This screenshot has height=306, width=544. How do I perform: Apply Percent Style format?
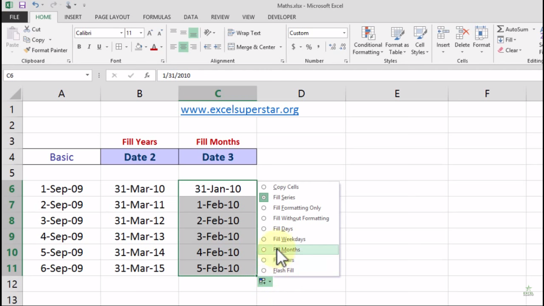coord(309,47)
